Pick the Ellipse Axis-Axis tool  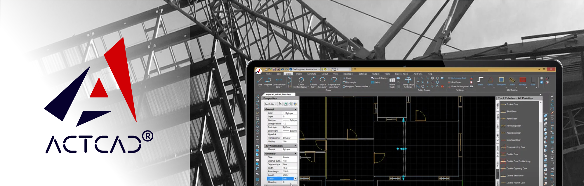point(322,82)
